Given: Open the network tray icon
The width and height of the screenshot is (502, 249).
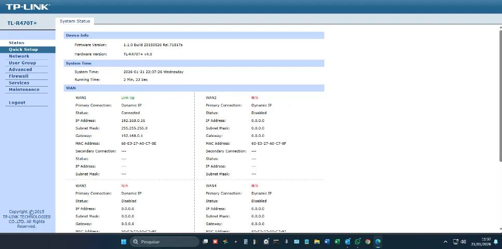Looking at the screenshot, I should [x=455, y=242].
